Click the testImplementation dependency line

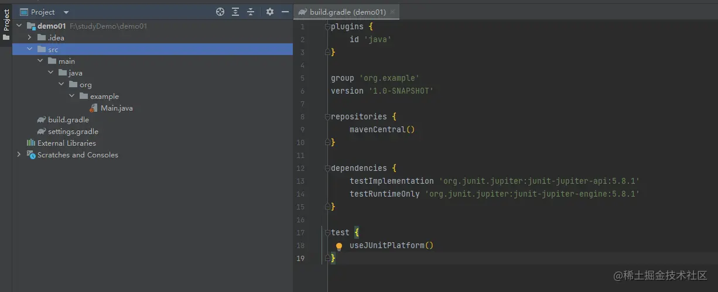click(494, 181)
